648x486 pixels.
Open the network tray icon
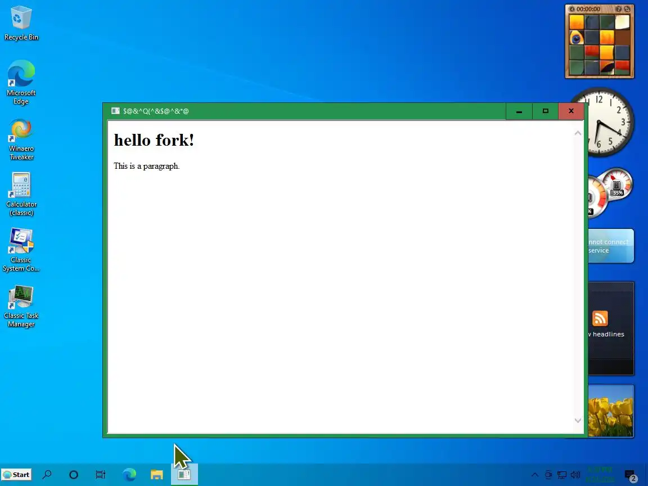tap(562, 474)
